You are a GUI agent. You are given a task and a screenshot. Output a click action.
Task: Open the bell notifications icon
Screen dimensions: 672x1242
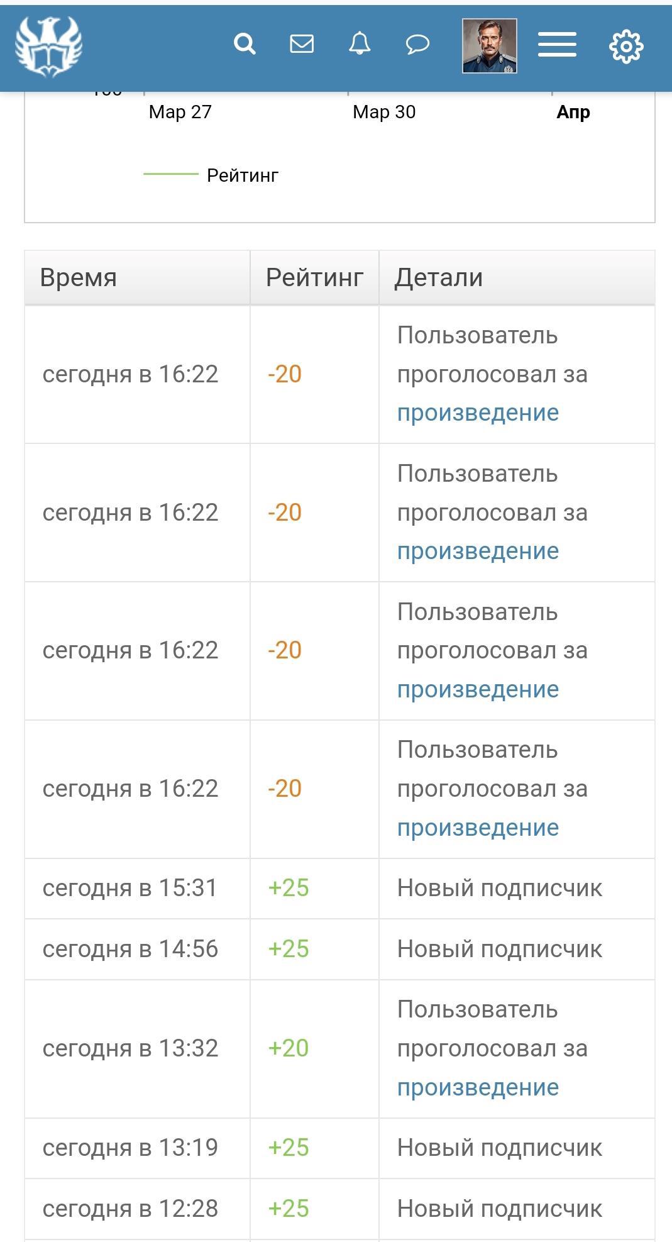(x=360, y=44)
